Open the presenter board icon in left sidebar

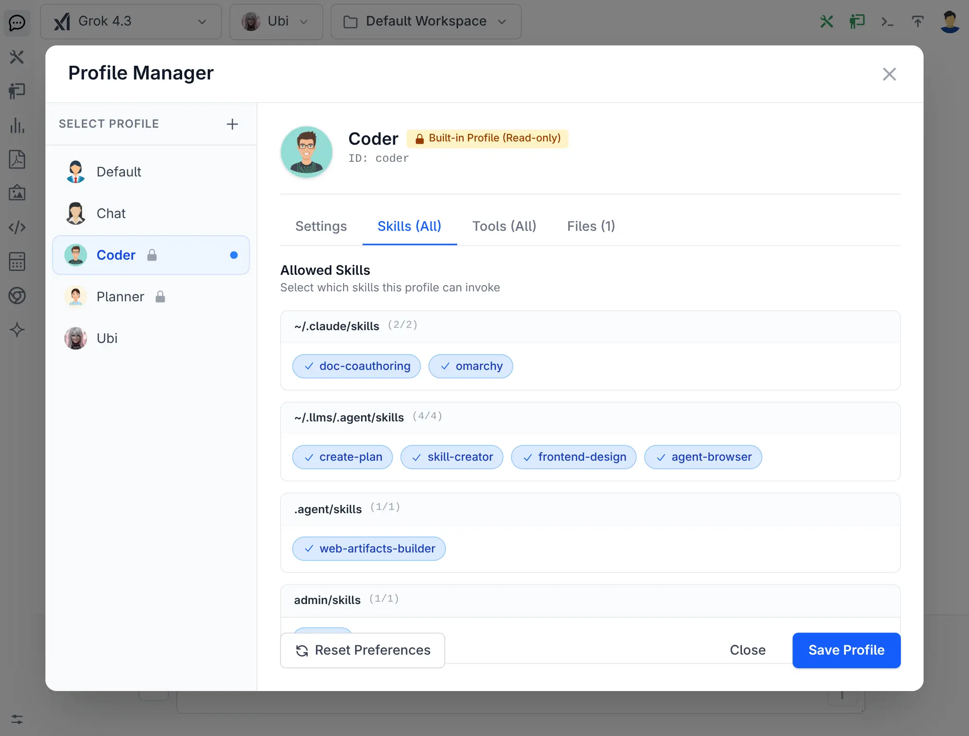point(17,91)
